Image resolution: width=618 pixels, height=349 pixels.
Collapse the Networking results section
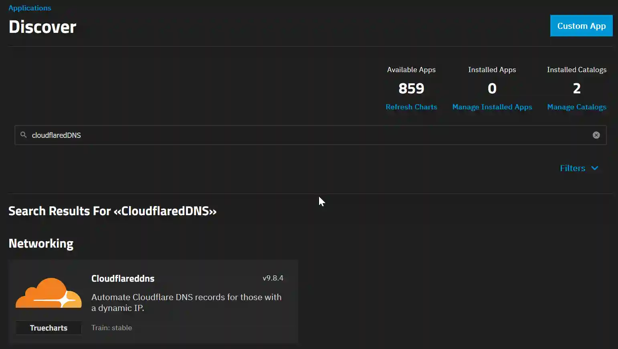click(41, 243)
